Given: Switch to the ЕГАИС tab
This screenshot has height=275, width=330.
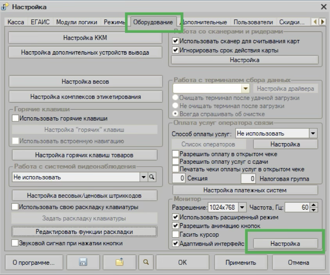Looking at the screenshot, I should coord(40,22).
